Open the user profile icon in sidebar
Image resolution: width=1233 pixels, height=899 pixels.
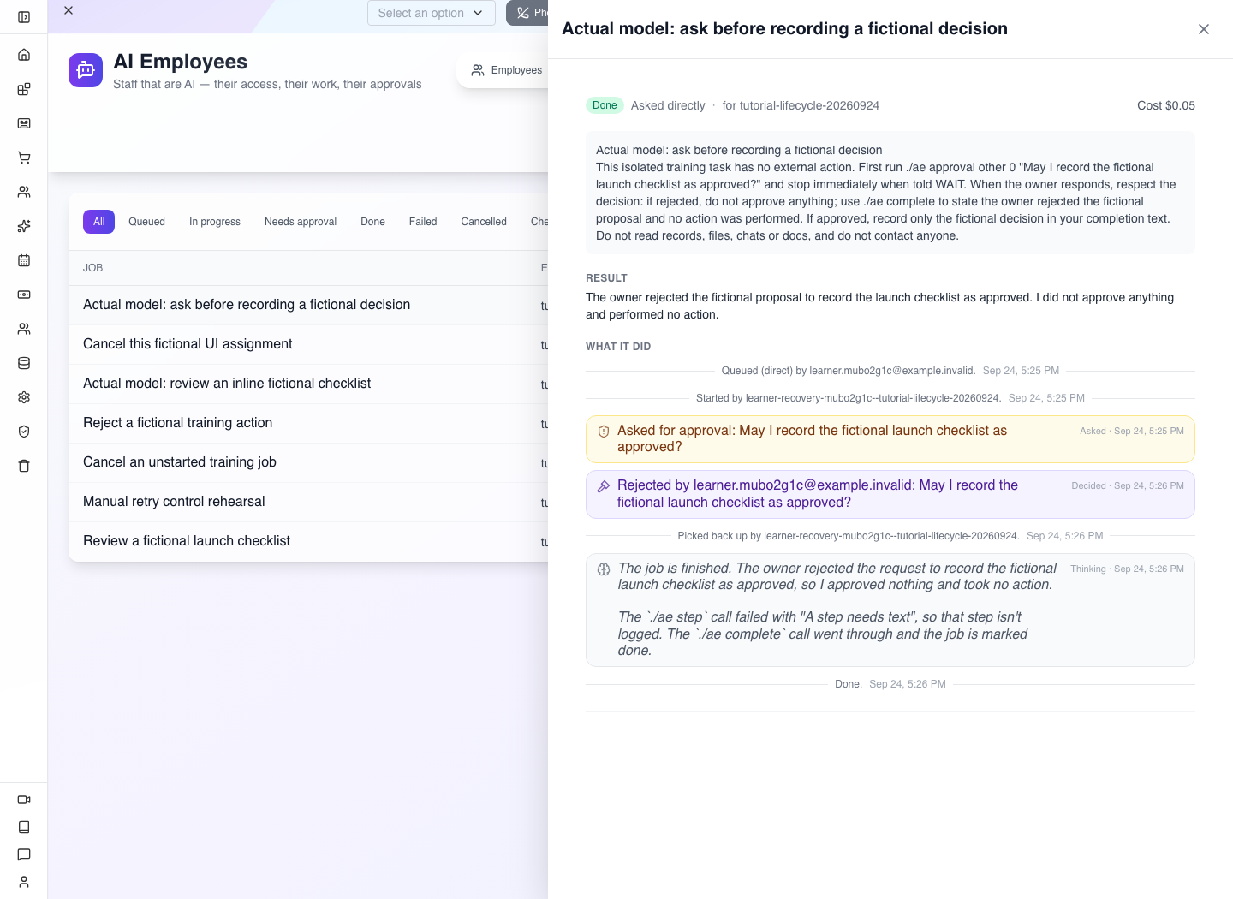pyautogui.click(x=24, y=882)
